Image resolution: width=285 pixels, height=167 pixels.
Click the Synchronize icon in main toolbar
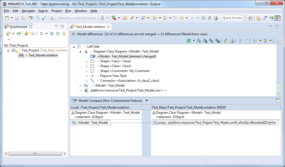144,18
